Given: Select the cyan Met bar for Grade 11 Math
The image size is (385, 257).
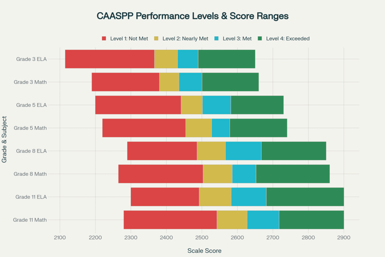Looking at the screenshot, I should coord(263,220).
